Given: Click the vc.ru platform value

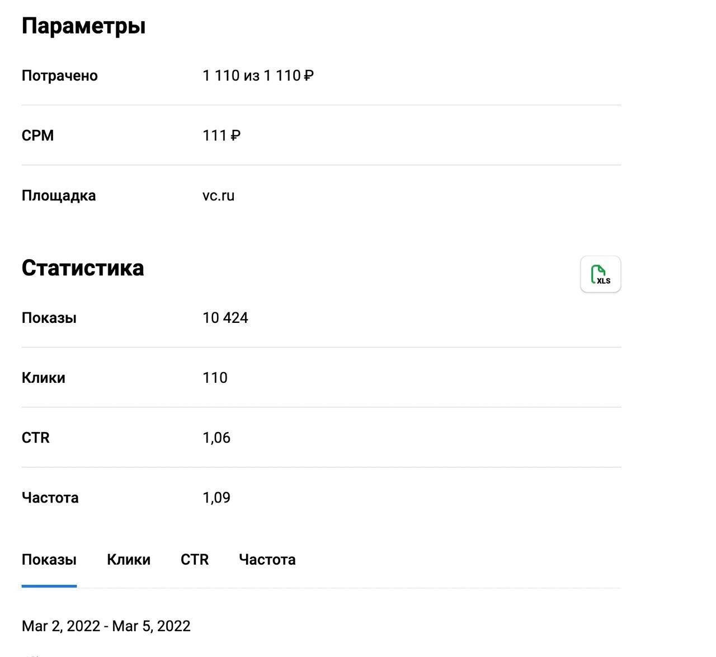Looking at the screenshot, I should click(x=219, y=196).
